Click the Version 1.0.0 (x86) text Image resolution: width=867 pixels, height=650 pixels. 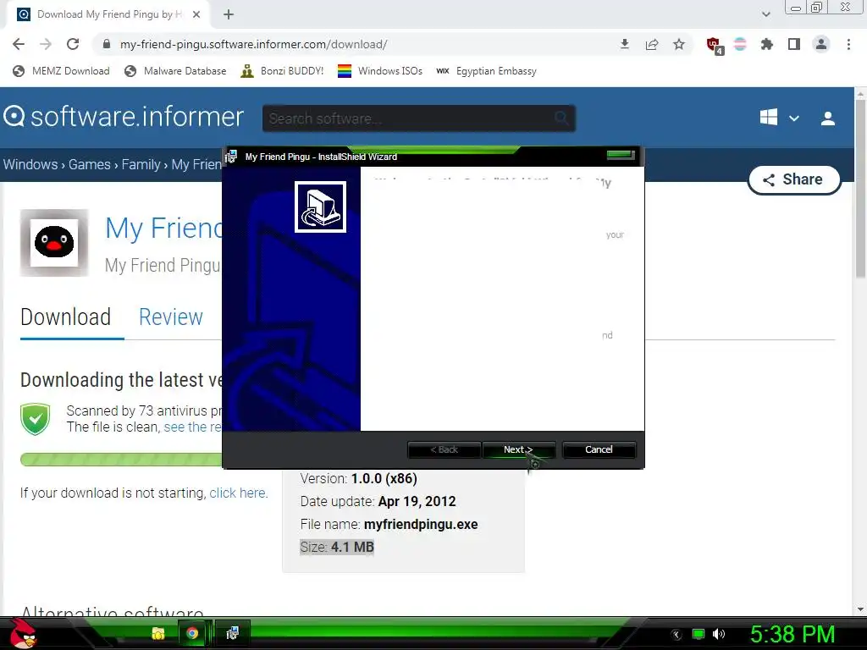click(359, 479)
